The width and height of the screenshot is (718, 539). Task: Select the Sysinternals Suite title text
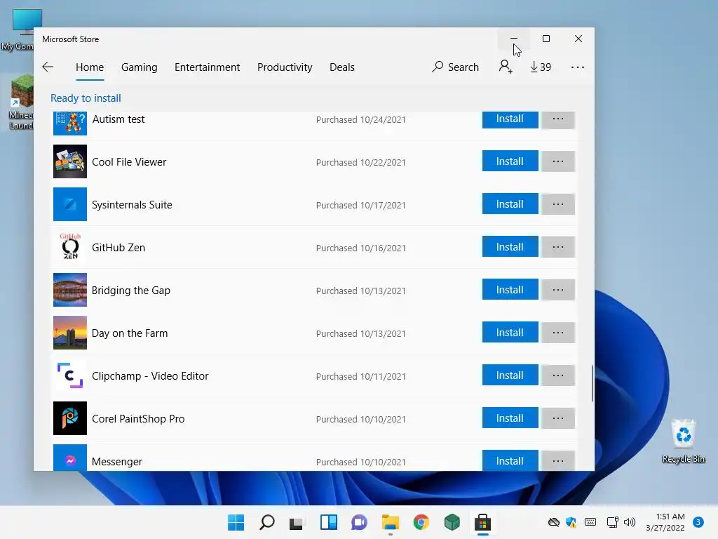132,204
